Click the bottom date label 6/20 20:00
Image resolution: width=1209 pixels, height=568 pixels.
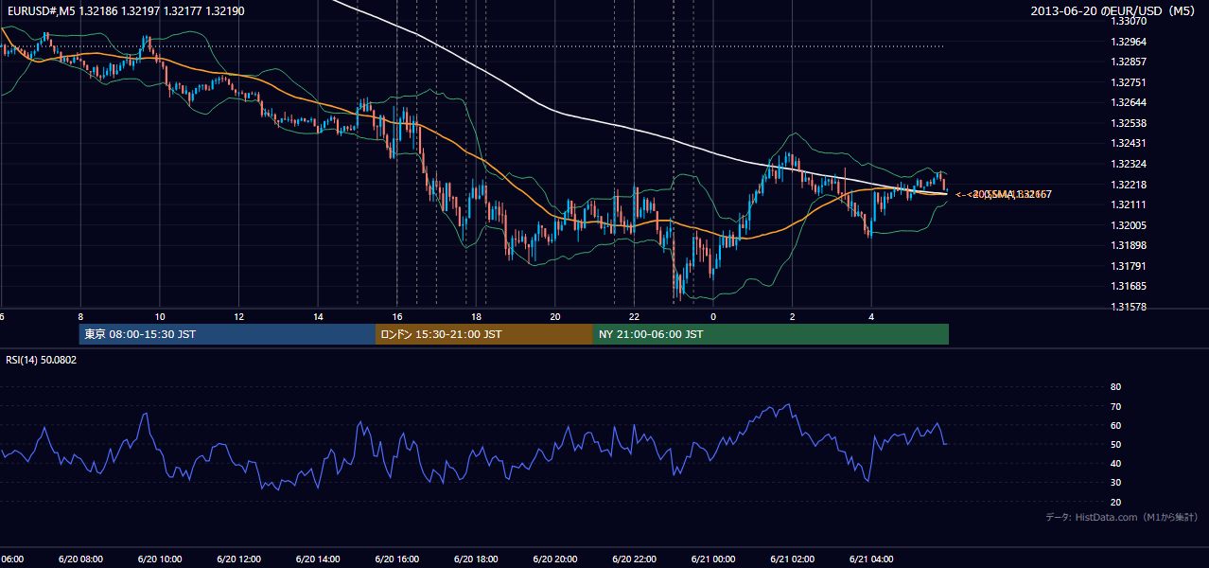click(555, 559)
